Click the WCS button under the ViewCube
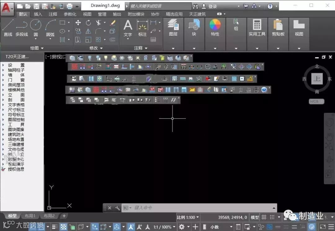Image resolution: width=335 pixels, height=231 pixels. click(316, 101)
